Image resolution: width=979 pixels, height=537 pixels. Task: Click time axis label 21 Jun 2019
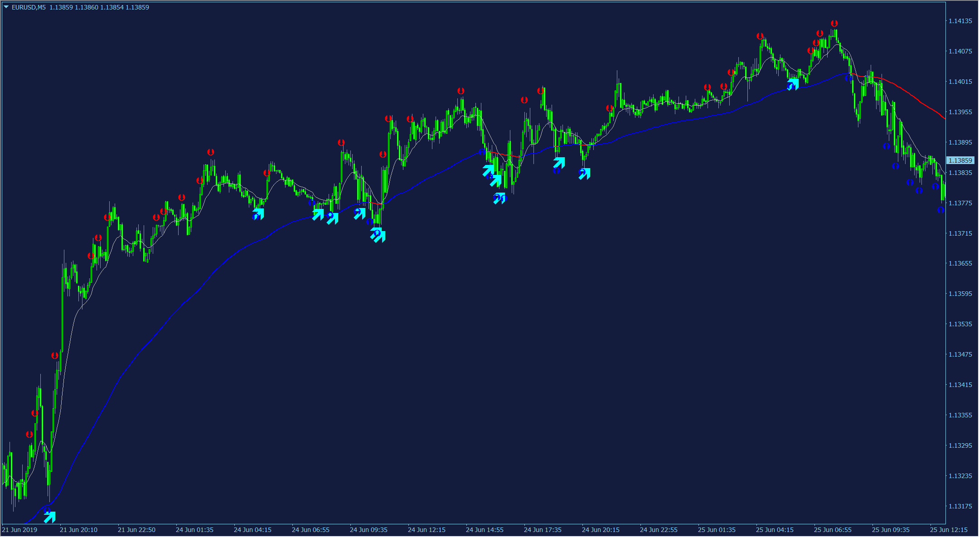(19, 530)
